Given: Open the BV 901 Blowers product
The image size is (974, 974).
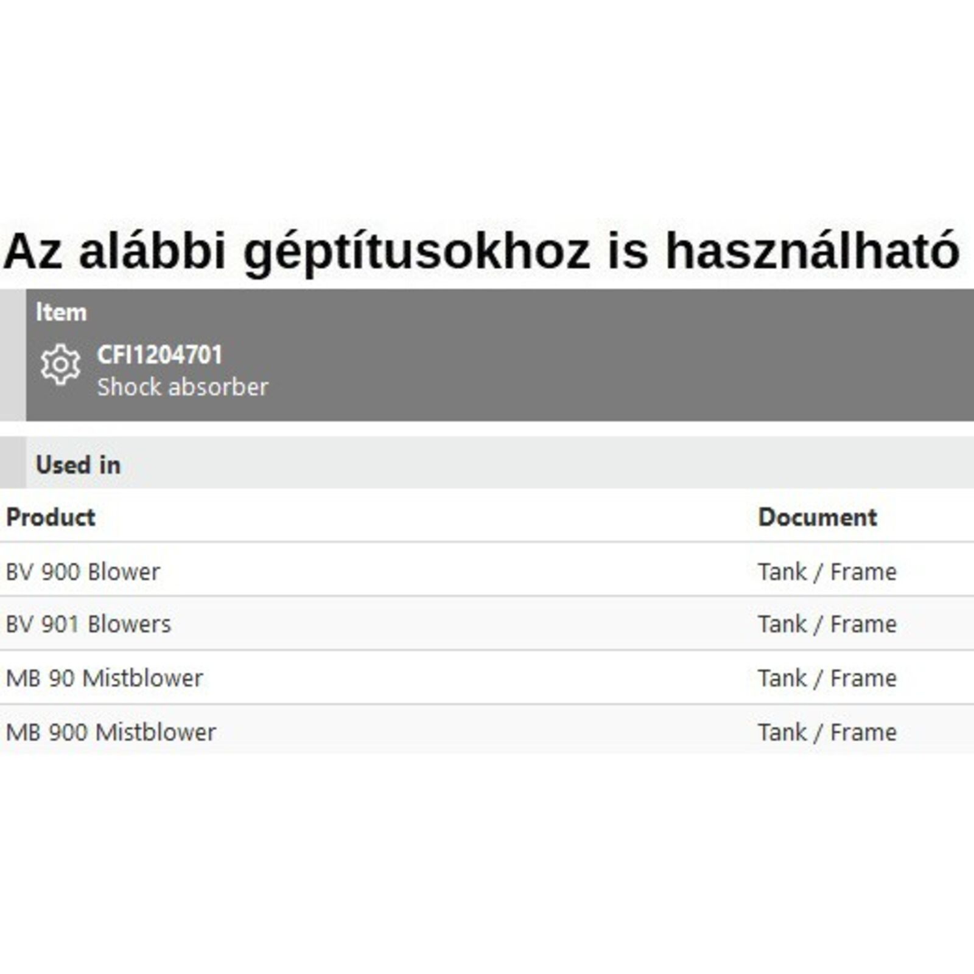Looking at the screenshot, I should point(88,624).
